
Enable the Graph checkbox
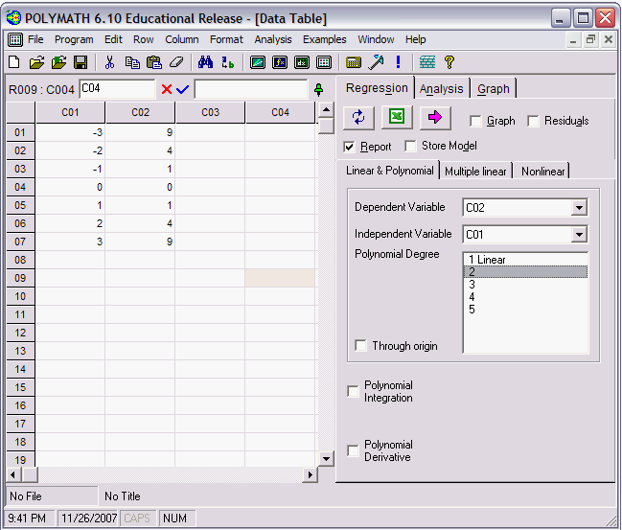pos(476,122)
